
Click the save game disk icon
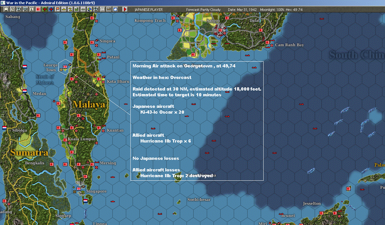pos(6,9)
